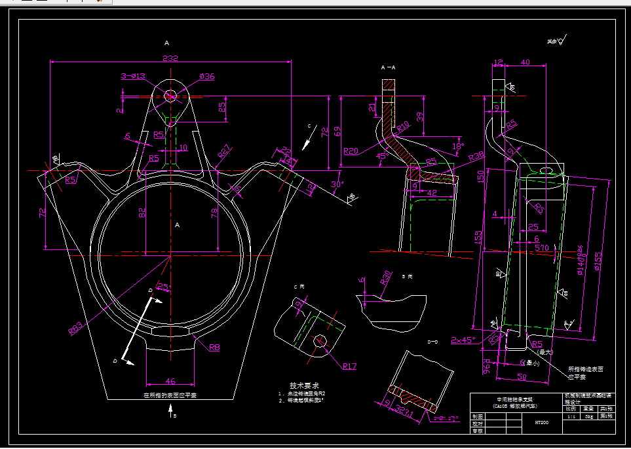Select the R27 radius label

pos(225,152)
